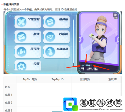Fill the 队长 TapTap ID cell
Image resolution: width=125 pixels, height=112 pixels.
pyautogui.click(x=57, y=87)
